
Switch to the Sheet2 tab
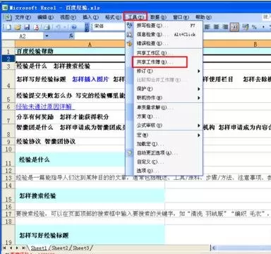60,248
